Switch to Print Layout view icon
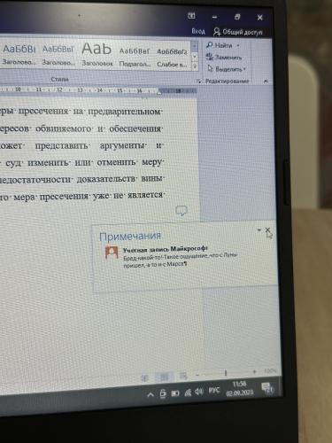 (x=164, y=377)
